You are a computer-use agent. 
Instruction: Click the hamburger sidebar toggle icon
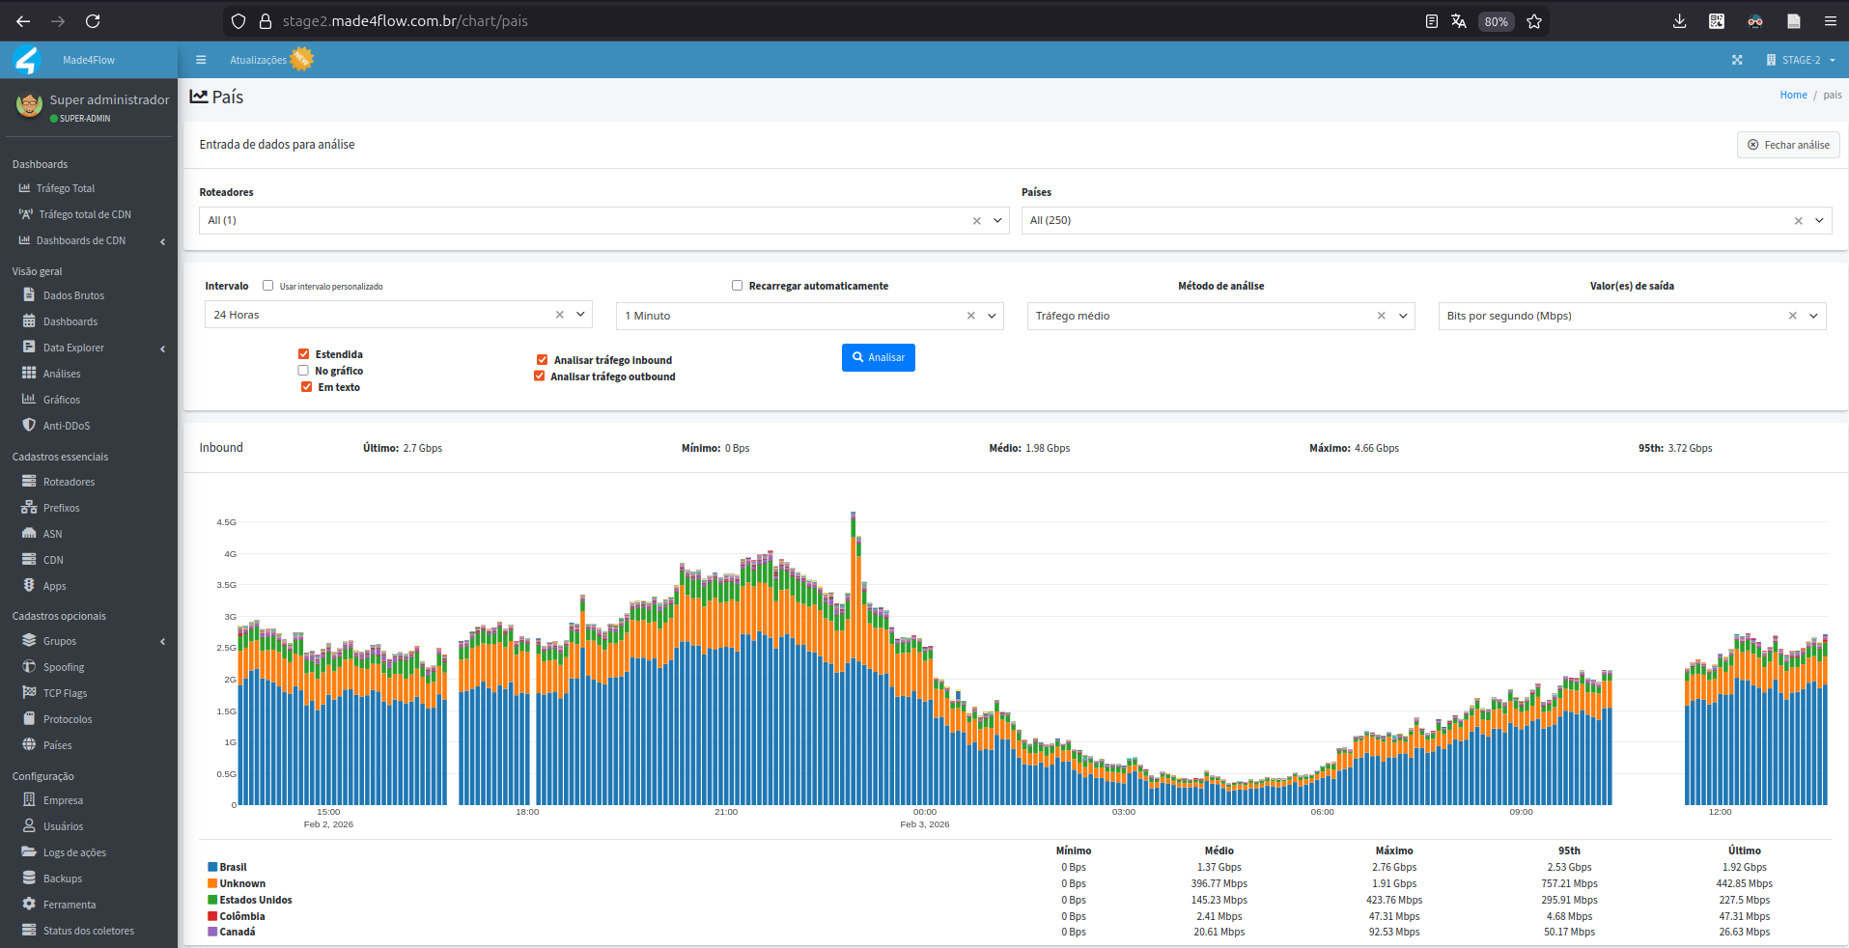tap(201, 60)
